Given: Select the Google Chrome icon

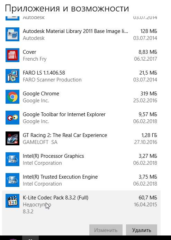Looking at the screenshot, I should 12,97.
